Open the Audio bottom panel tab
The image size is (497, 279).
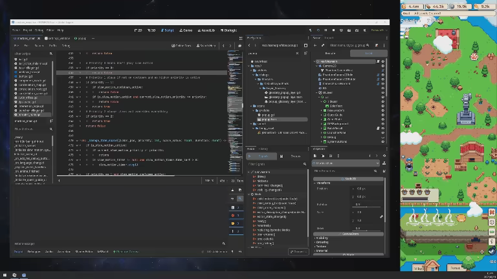[x=49, y=252]
